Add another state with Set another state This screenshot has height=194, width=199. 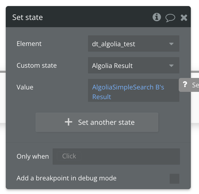point(97,122)
